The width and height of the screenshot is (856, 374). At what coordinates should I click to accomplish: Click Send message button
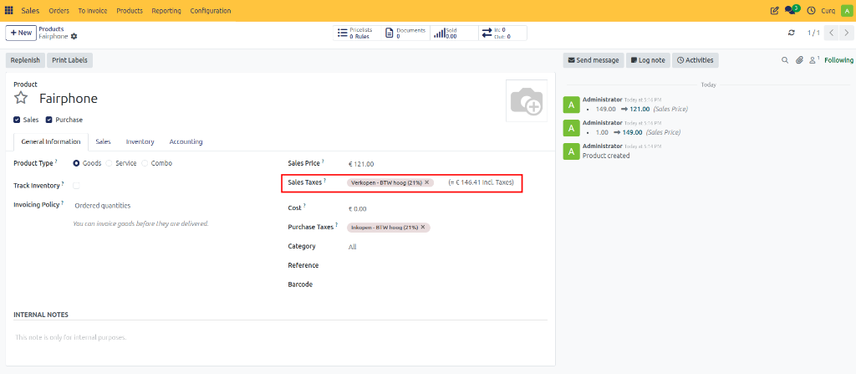coord(594,60)
